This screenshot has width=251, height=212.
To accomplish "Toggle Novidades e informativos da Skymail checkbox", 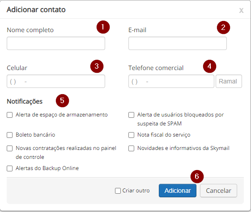I will (131, 148).
